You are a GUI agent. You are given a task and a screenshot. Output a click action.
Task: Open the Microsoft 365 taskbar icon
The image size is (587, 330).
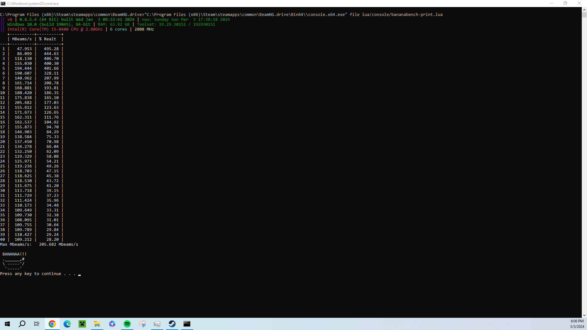112,324
